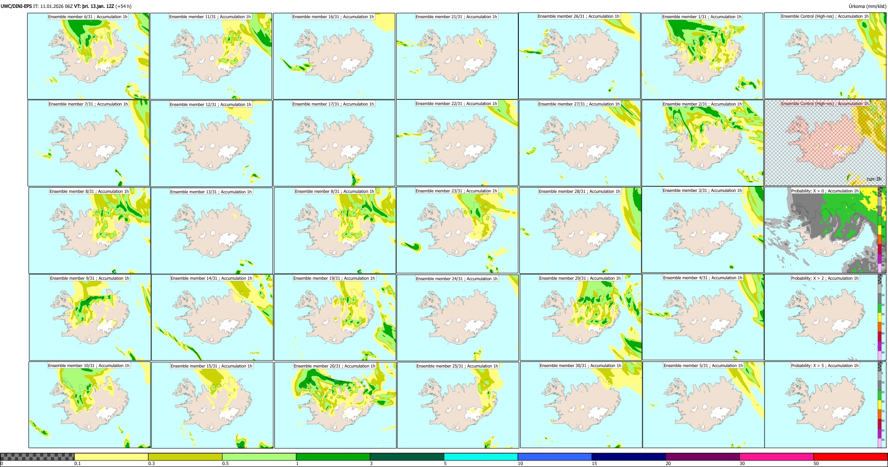
Task: Open the Ensemble member 10/31 map
Action: pos(90,405)
